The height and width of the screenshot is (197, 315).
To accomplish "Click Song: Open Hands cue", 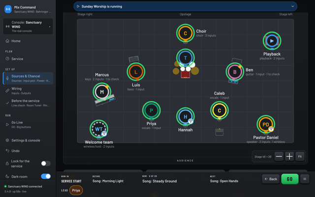I will pos(224,181).
